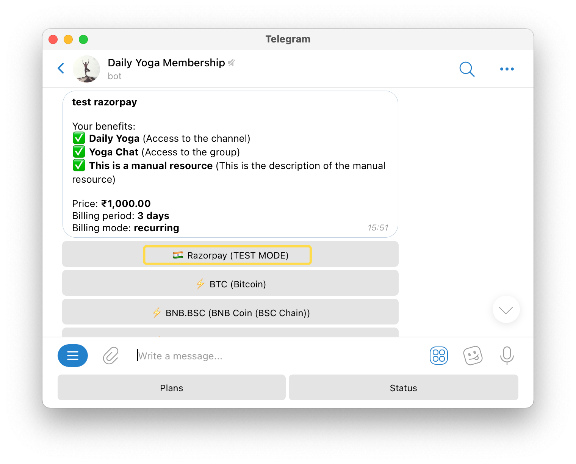This screenshot has width=576, height=464.
Task: Open the Daily Yoga Membership bot avatar
Action: pos(86,69)
